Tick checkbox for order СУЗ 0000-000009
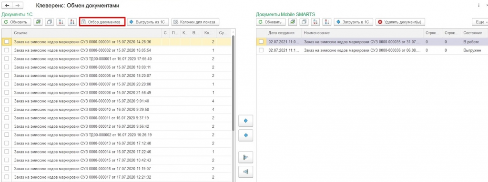This screenshot has height=182, width=488. point(7,101)
